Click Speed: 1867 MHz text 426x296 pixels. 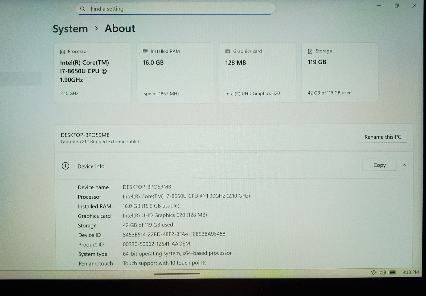coord(161,94)
